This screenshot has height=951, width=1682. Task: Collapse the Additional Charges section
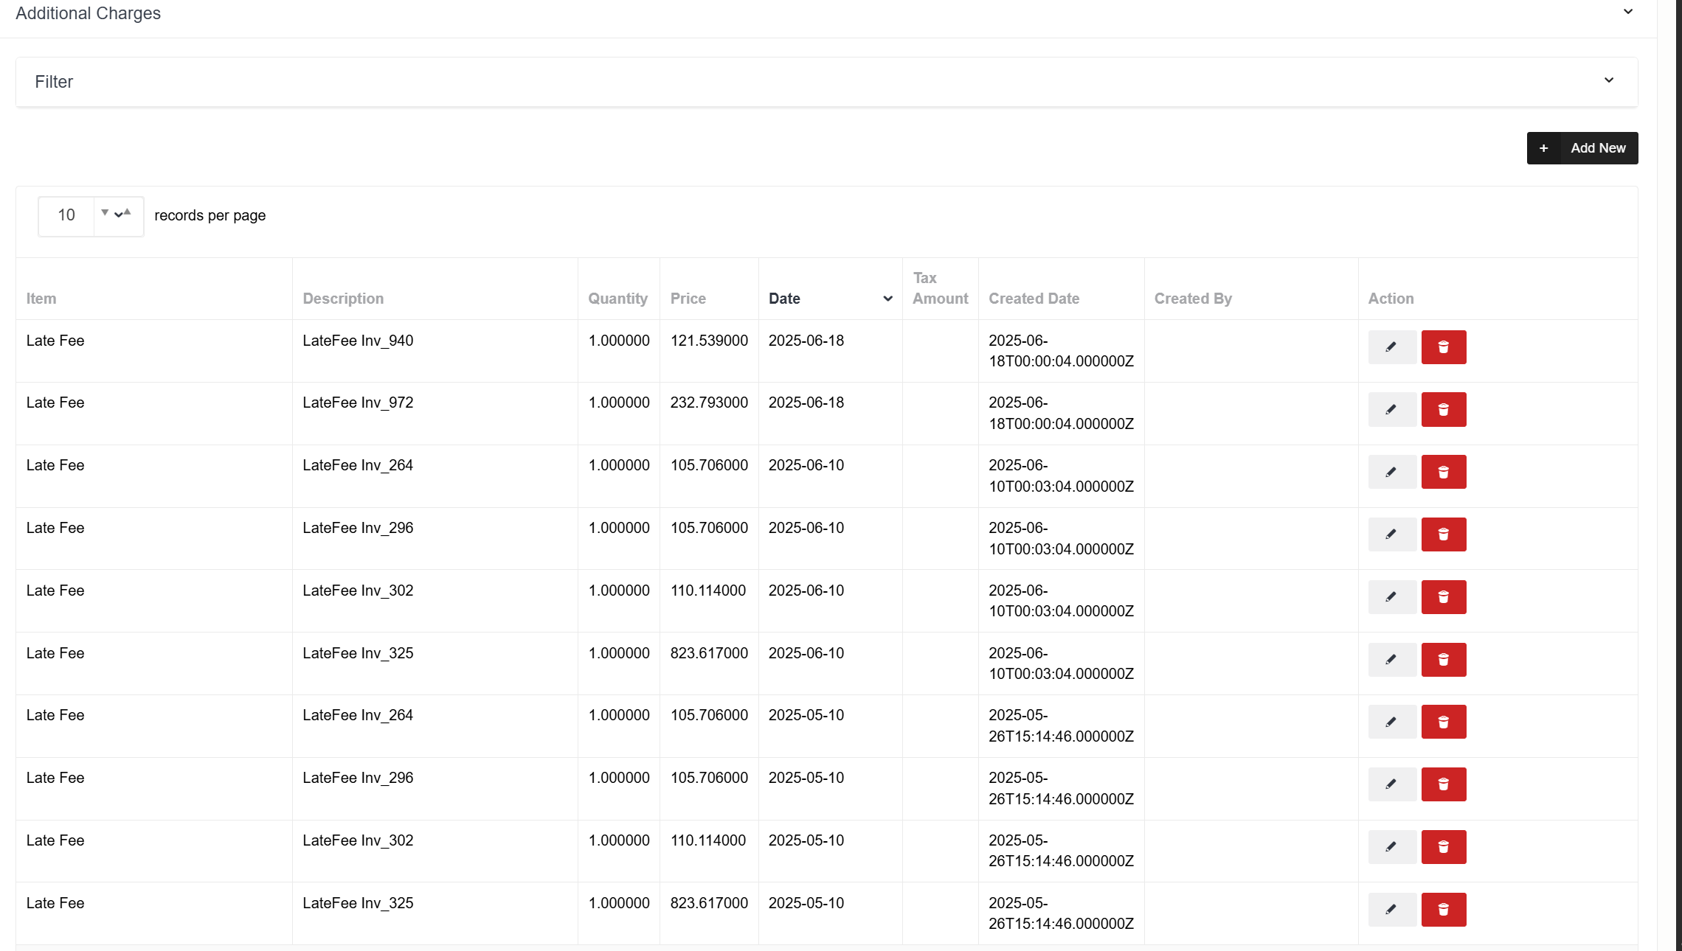(x=1627, y=13)
